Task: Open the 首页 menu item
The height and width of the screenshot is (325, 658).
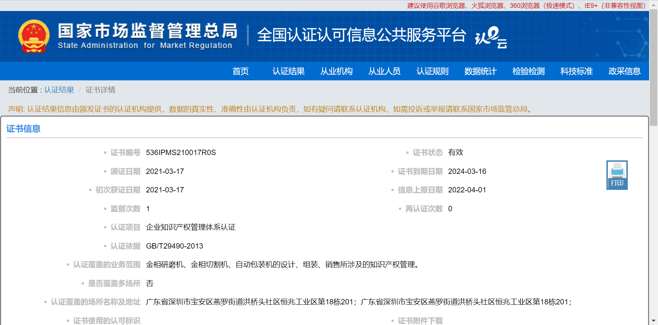Action: click(x=240, y=71)
